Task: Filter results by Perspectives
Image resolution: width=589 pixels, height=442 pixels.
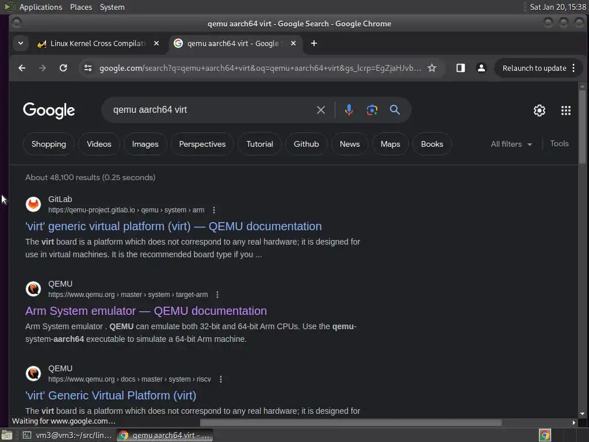Action: pos(202,144)
